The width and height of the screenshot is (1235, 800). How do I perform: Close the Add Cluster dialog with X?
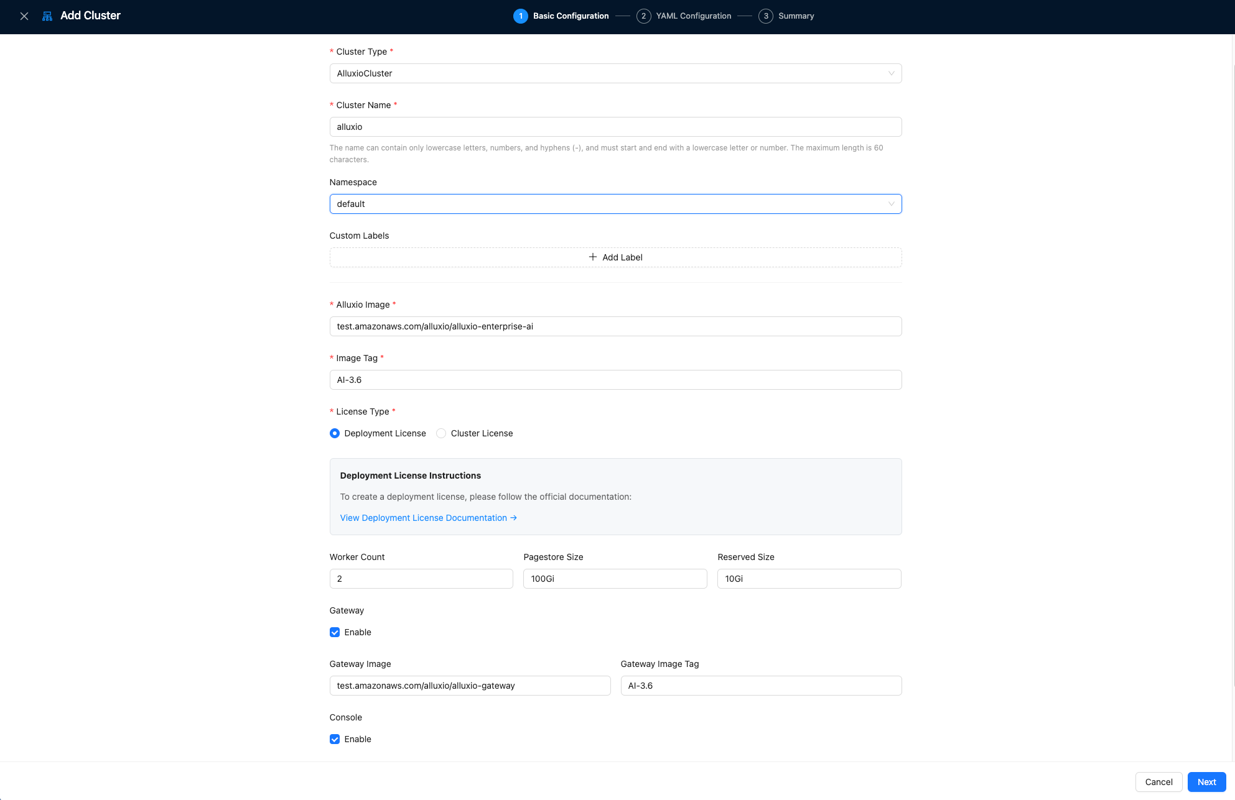pyautogui.click(x=24, y=16)
